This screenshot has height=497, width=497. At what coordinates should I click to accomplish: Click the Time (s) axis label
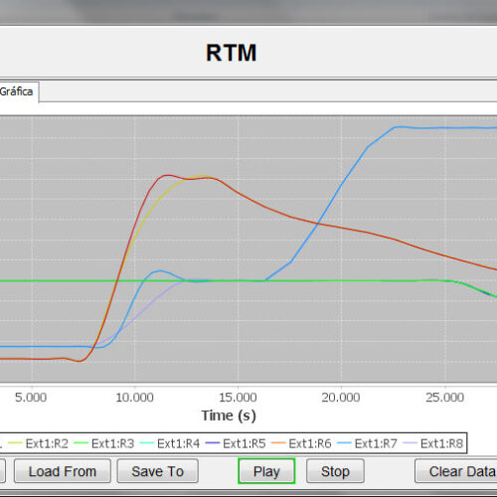coord(229,415)
